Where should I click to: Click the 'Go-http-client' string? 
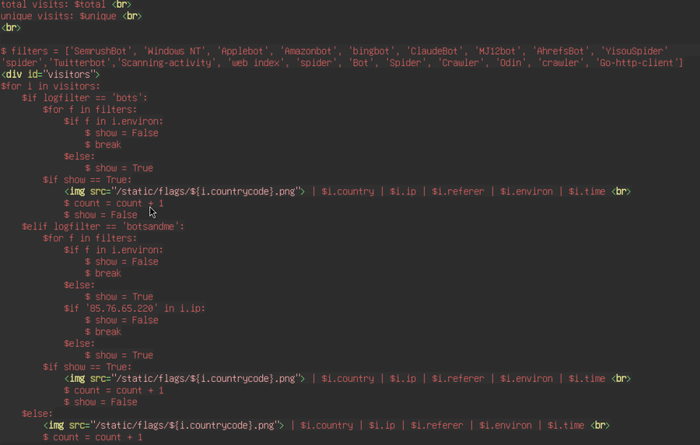coord(636,63)
